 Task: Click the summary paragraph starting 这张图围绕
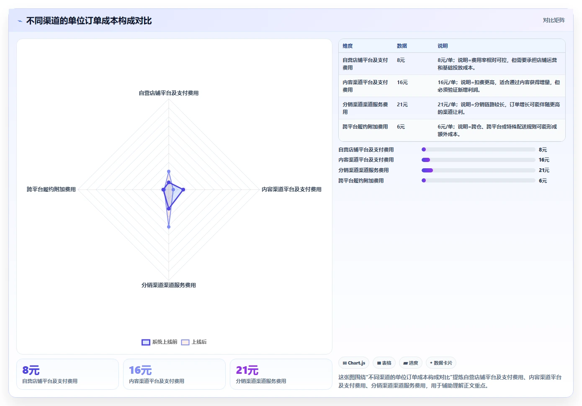coord(450,381)
